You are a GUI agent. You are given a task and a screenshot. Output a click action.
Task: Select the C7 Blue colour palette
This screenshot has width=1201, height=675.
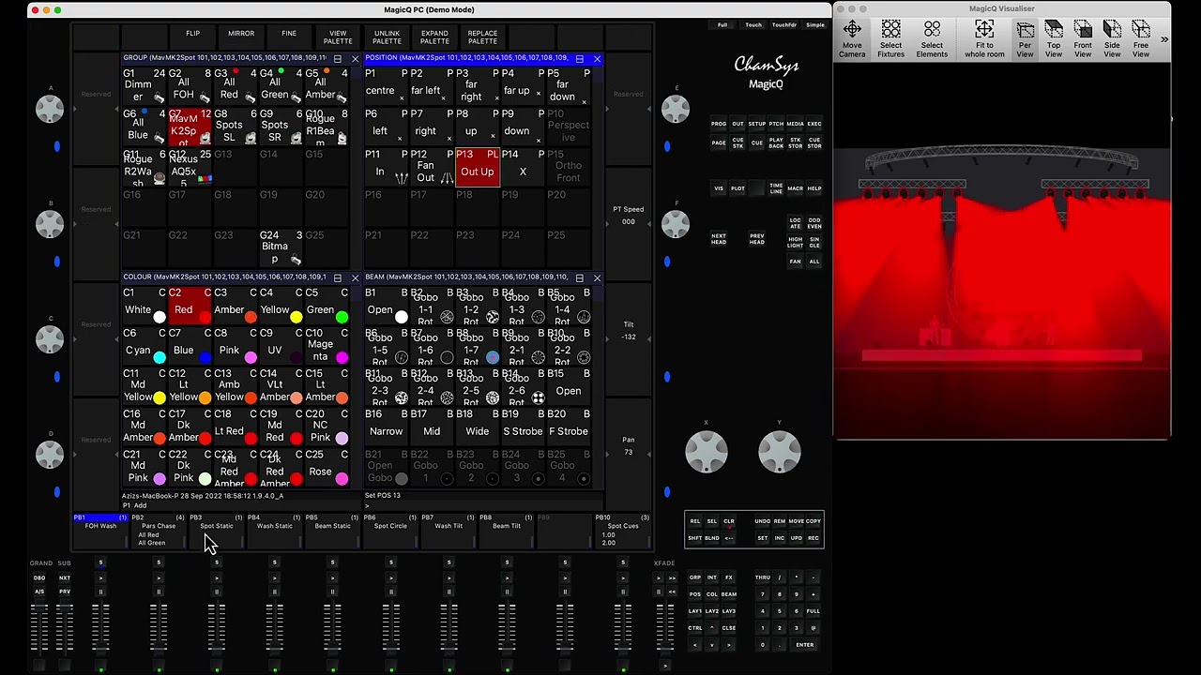tap(190, 346)
